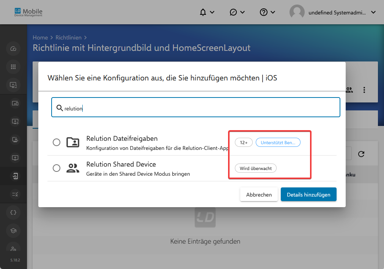
Task: Open the rules list icon in sidebar
Action: (x=15, y=194)
